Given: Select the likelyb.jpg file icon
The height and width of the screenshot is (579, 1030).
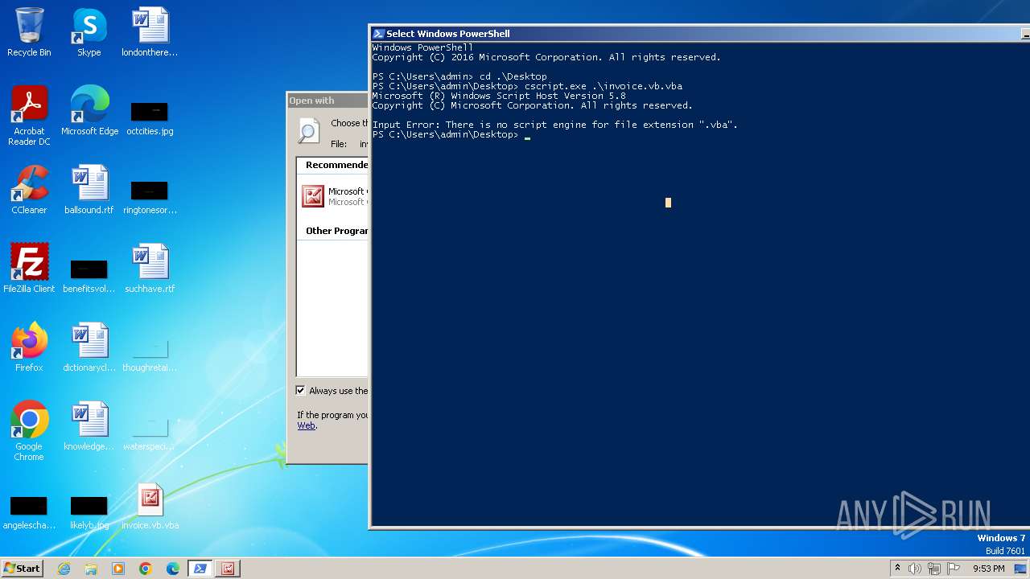Looking at the screenshot, I should [x=89, y=511].
